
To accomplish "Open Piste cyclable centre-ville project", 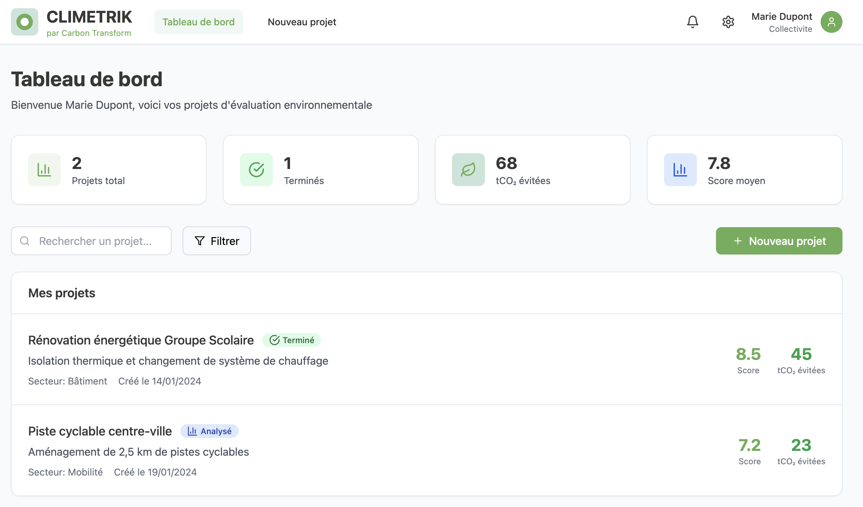I will click(x=99, y=431).
